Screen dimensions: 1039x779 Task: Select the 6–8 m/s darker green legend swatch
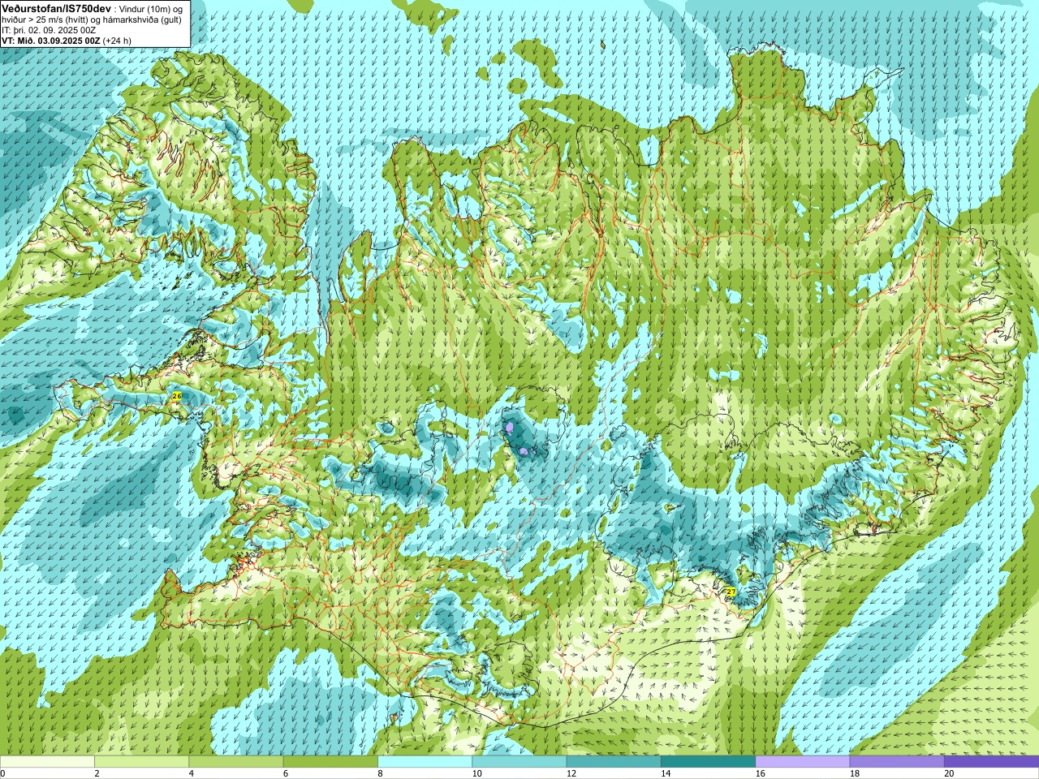tap(330, 762)
